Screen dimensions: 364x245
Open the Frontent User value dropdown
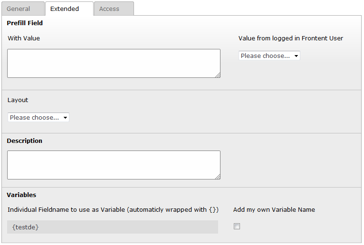(269, 56)
